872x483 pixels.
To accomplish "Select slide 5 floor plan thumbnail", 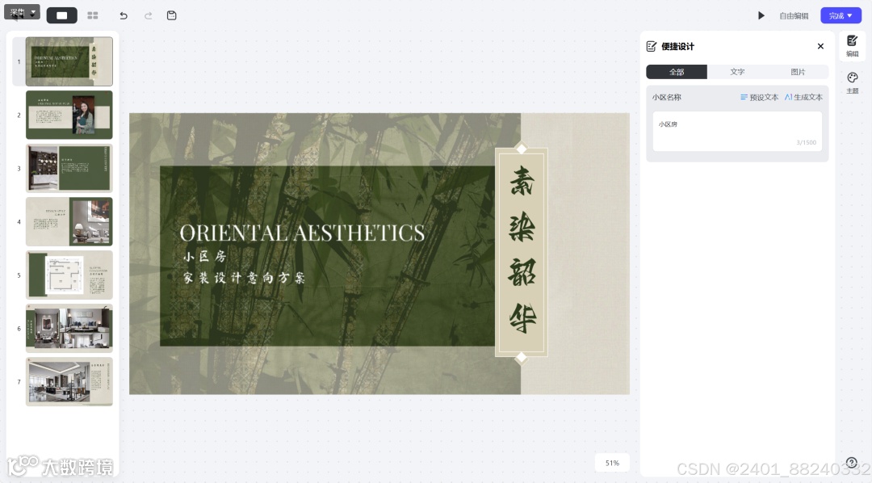I will (69, 275).
